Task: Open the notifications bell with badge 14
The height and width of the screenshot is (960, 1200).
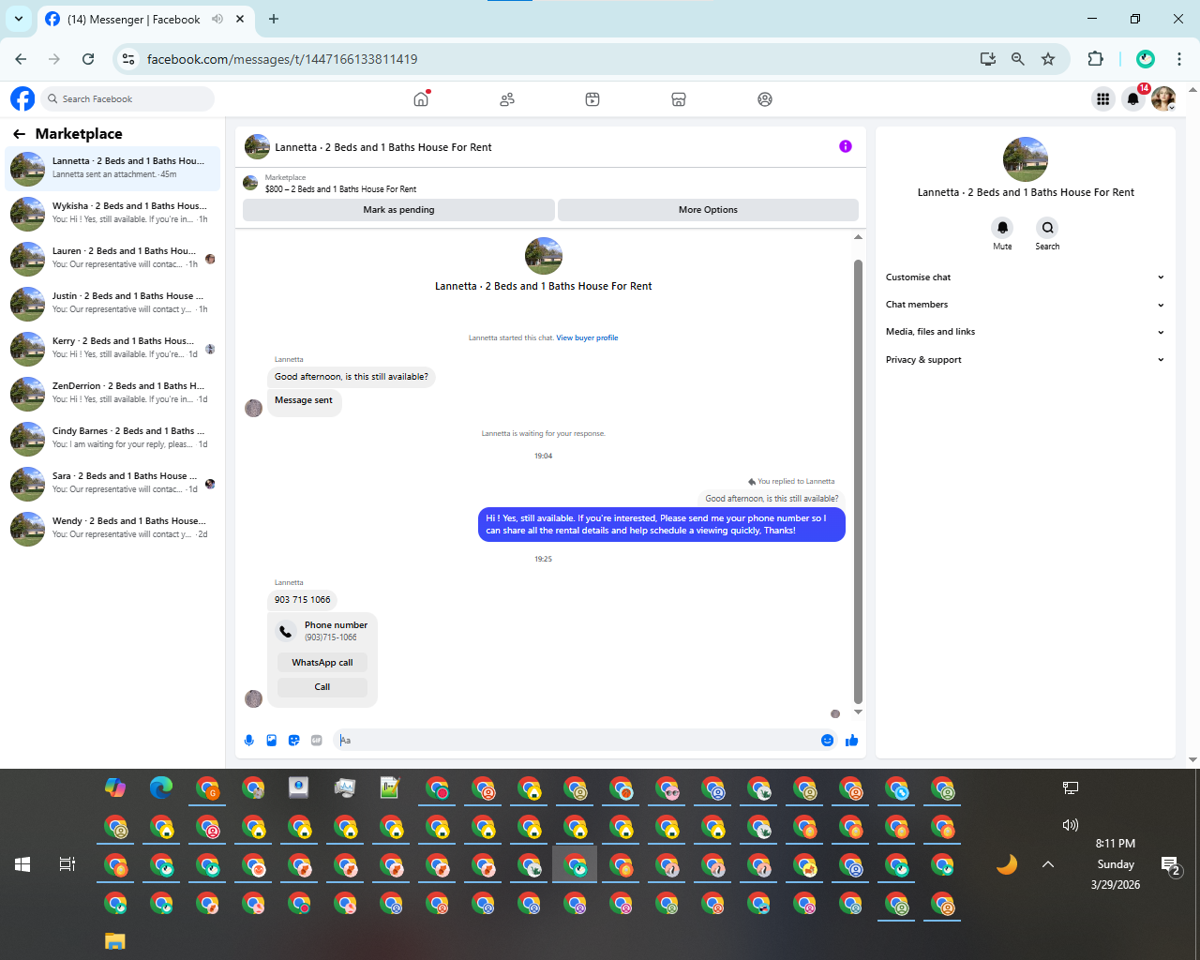Action: pos(1133,98)
